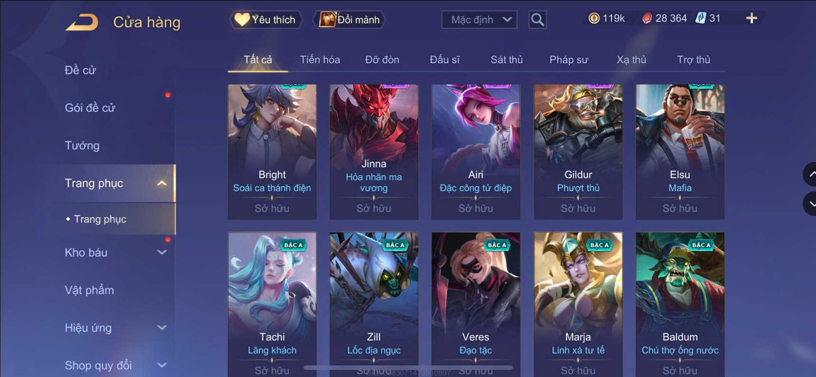816x377 pixels.
Task: Select the Zill Lốc địa ngục skin card
Action: 374,304
